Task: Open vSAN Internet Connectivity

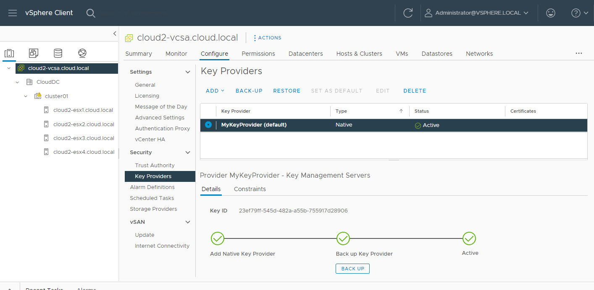Action: [x=162, y=246]
